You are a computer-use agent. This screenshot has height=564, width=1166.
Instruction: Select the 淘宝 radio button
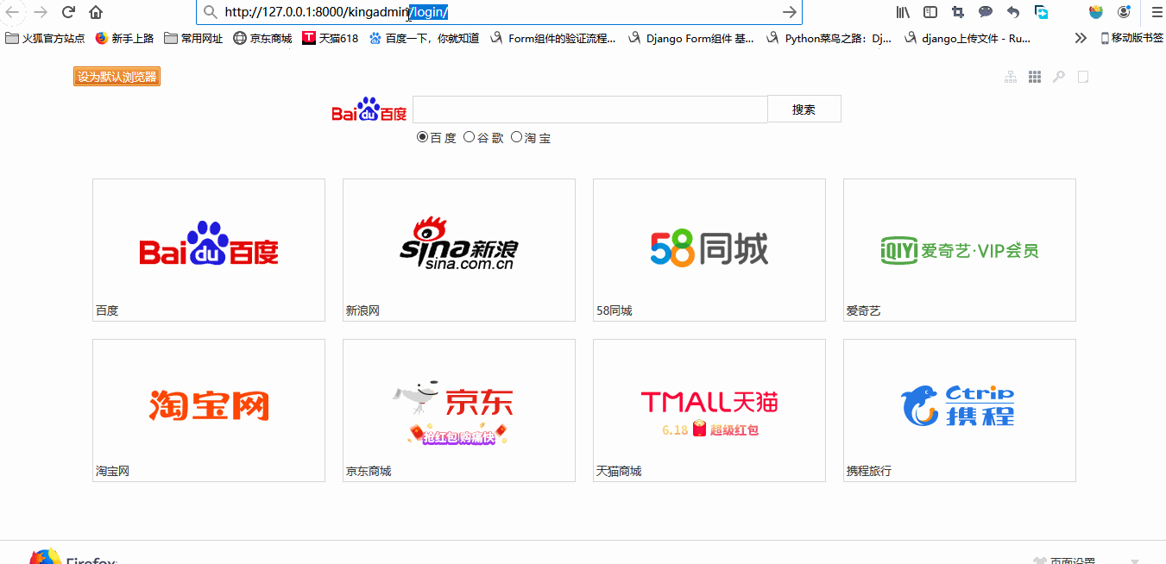(x=516, y=137)
